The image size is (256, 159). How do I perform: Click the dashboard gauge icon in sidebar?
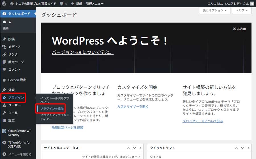pyautogui.click(x=4, y=14)
